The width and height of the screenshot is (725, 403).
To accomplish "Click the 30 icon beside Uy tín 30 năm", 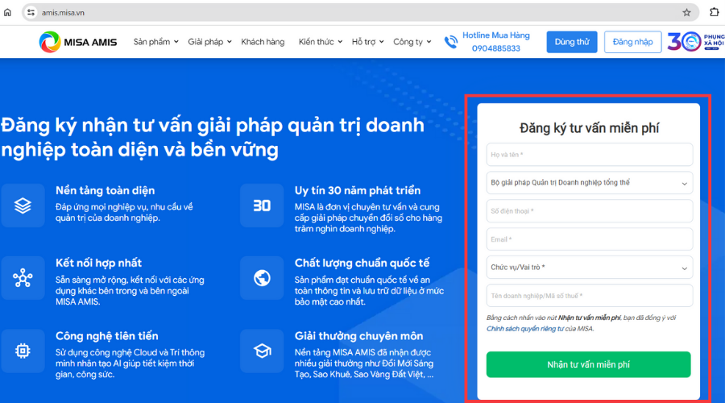I will [262, 206].
